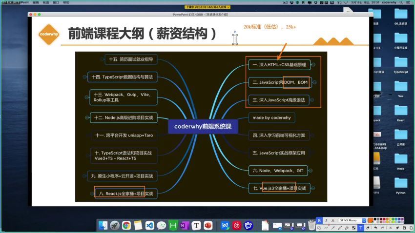
Task: Save annotation with floppy disk icon
Action: point(404,228)
